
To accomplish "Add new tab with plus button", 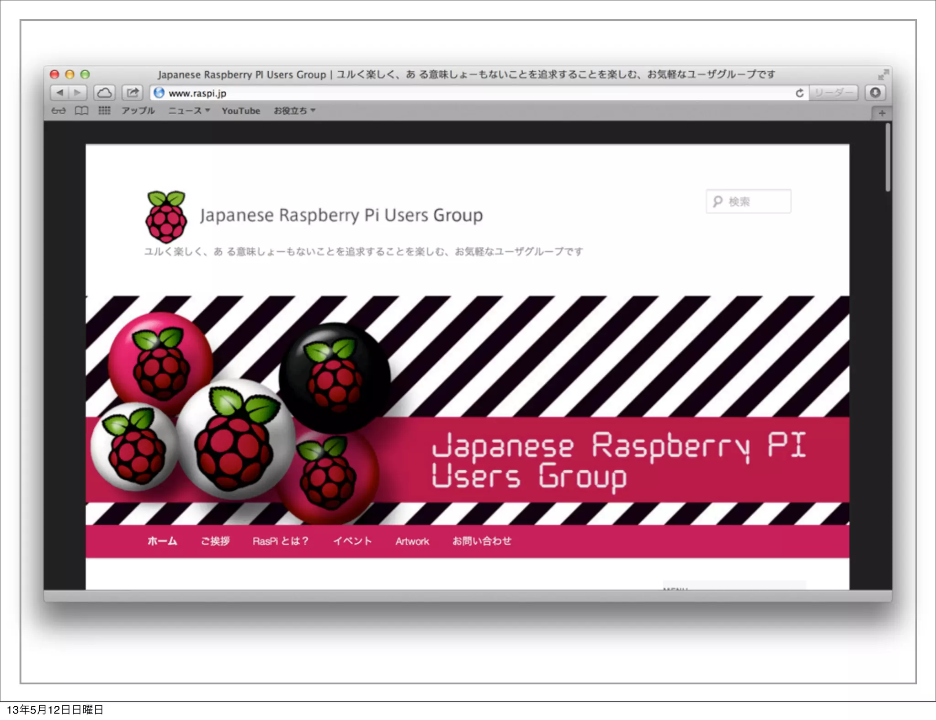I will [x=882, y=113].
